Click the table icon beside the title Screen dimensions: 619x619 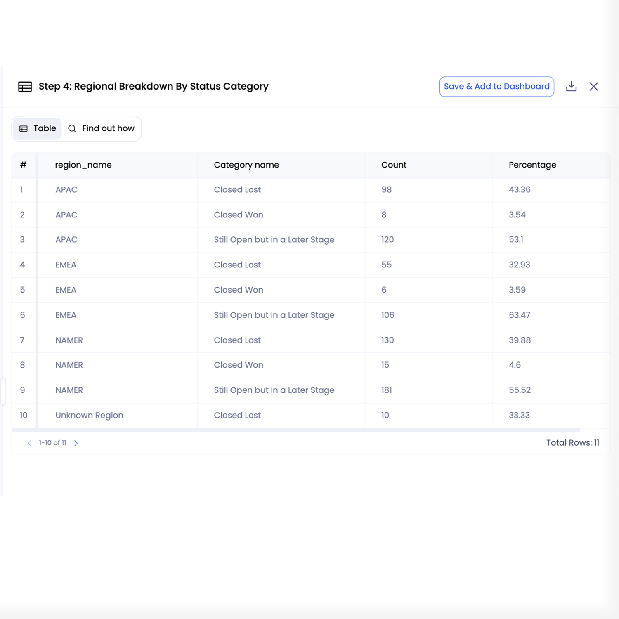pos(25,87)
